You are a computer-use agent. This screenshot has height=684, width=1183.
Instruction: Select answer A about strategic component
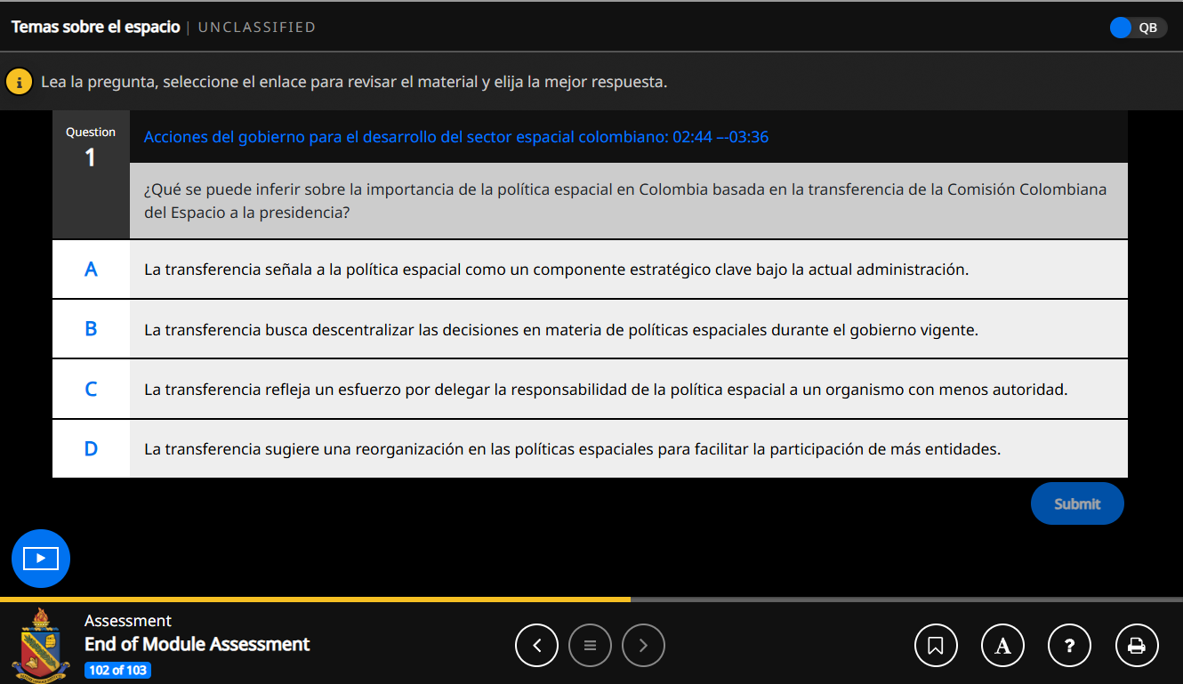coord(590,270)
